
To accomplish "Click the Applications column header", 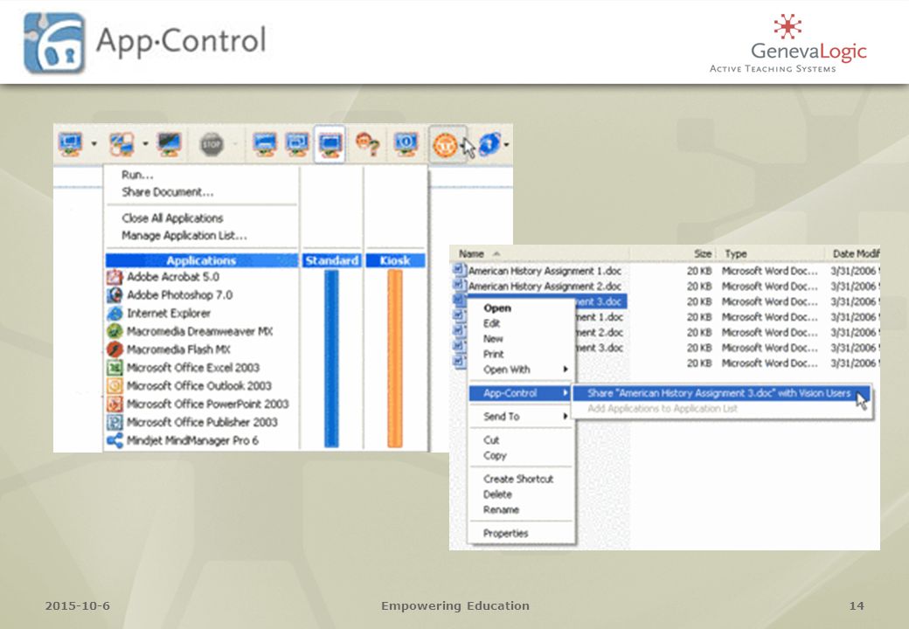I will pos(201,260).
